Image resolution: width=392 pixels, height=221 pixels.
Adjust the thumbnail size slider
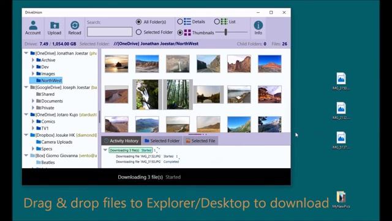coord(226,32)
